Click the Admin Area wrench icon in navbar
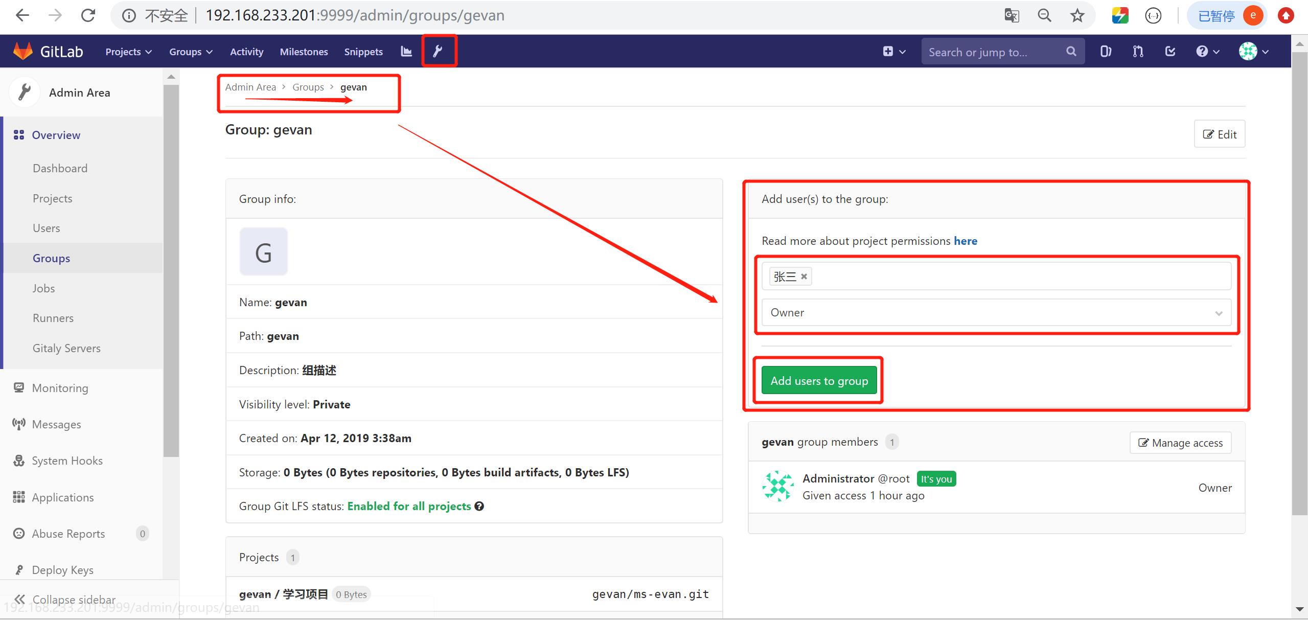 tap(438, 51)
